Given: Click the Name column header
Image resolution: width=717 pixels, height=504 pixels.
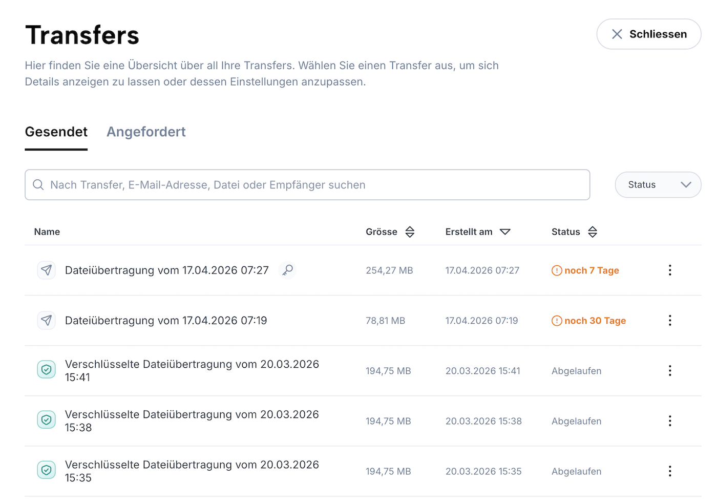Looking at the screenshot, I should tap(47, 232).
